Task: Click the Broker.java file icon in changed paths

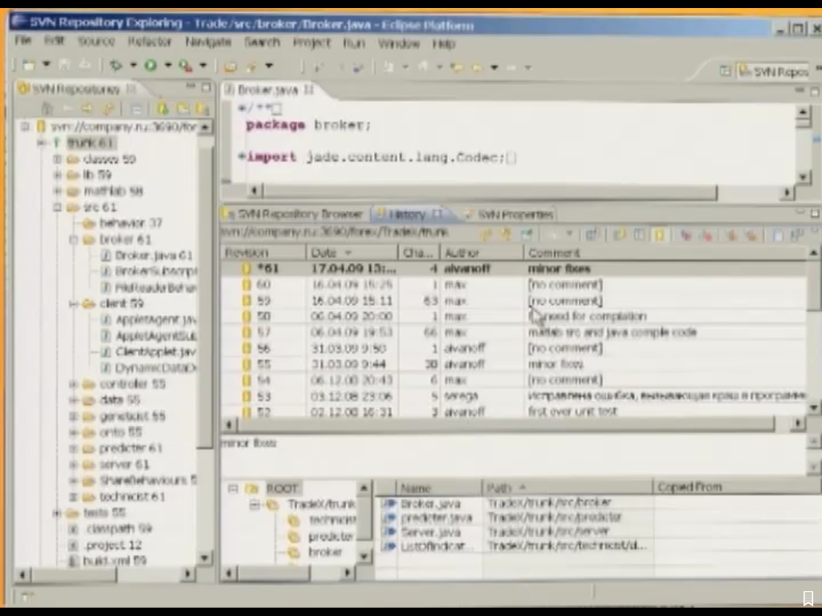Action: (389, 504)
